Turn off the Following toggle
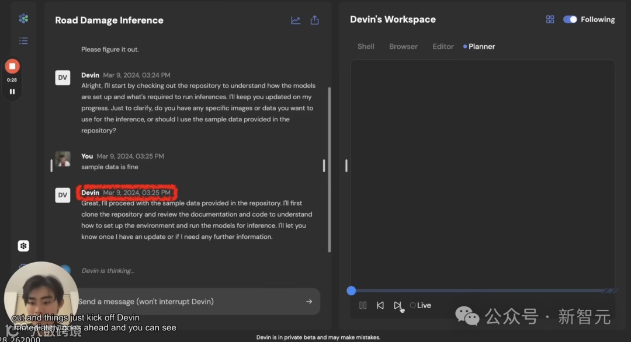The width and height of the screenshot is (631, 342). click(570, 19)
